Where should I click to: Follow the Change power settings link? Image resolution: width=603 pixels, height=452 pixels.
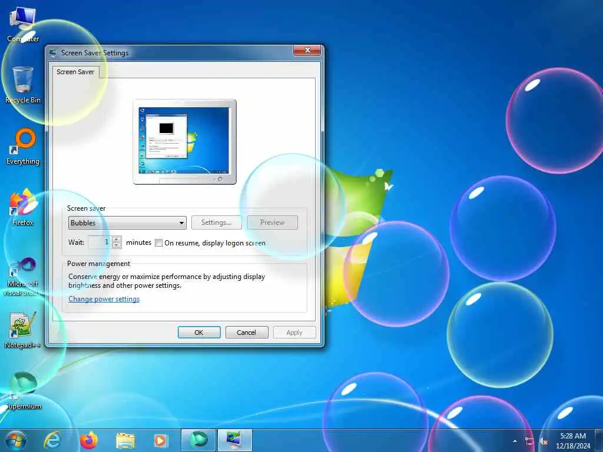tap(104, 299)
